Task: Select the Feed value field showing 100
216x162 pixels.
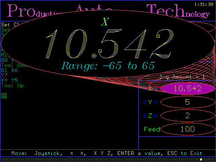Action: click(188, 129)
